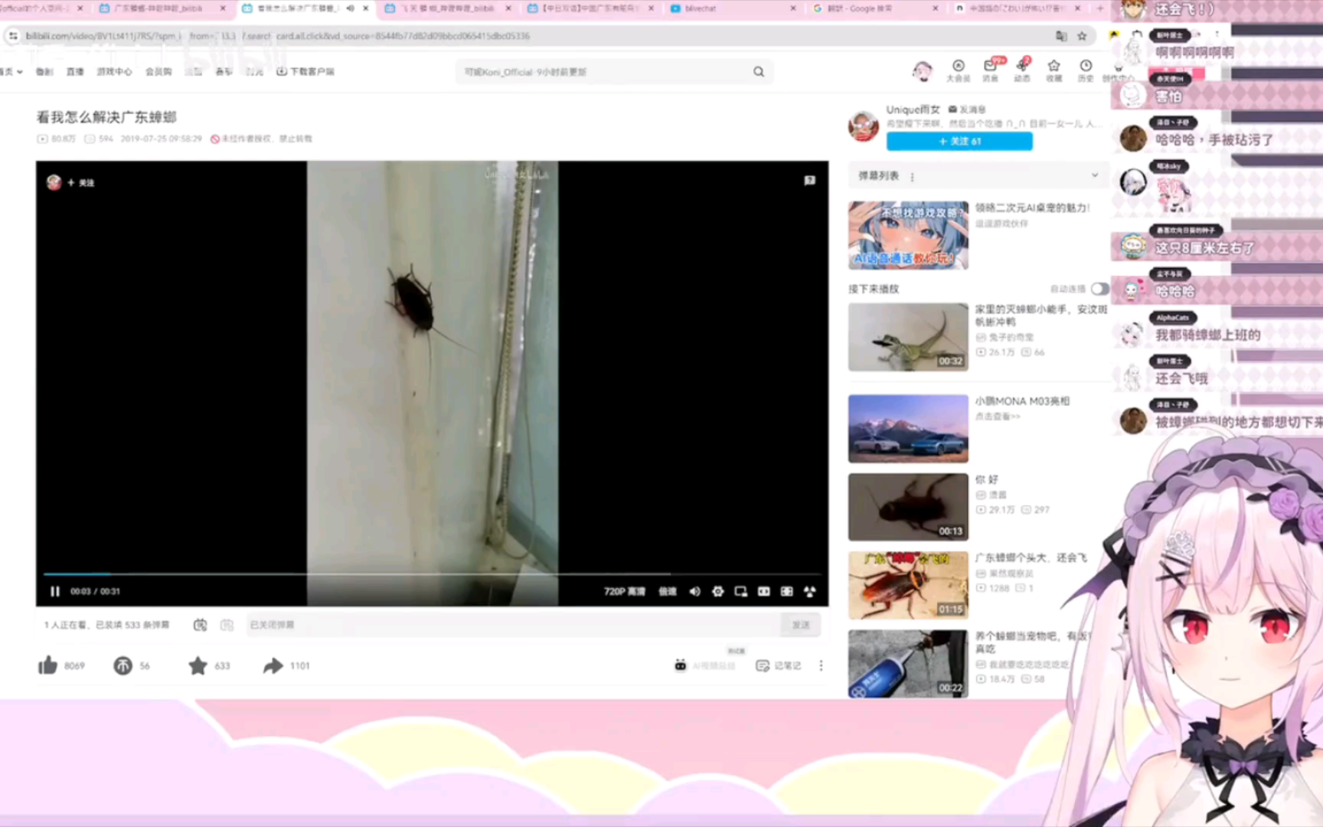Image resolution: width=1323 pixels, height=827 pixels.
Task: Open my profile avatar in header
Action: coord(923,71)
